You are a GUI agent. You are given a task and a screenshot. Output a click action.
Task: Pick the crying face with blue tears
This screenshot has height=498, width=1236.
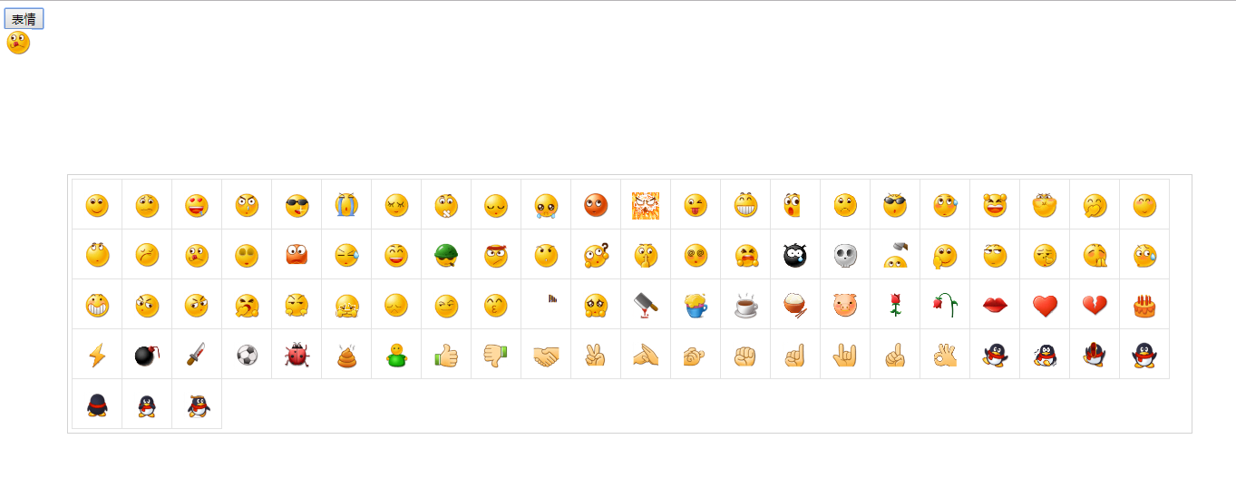point(346,206)
